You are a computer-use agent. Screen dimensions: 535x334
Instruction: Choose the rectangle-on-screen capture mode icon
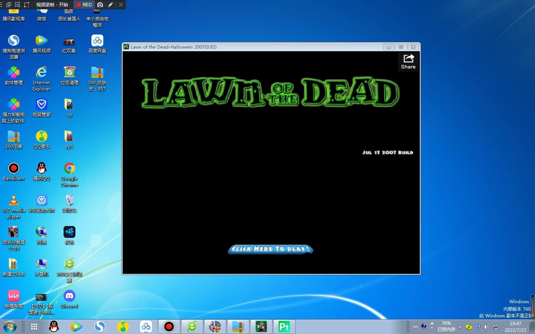(9, 5)
